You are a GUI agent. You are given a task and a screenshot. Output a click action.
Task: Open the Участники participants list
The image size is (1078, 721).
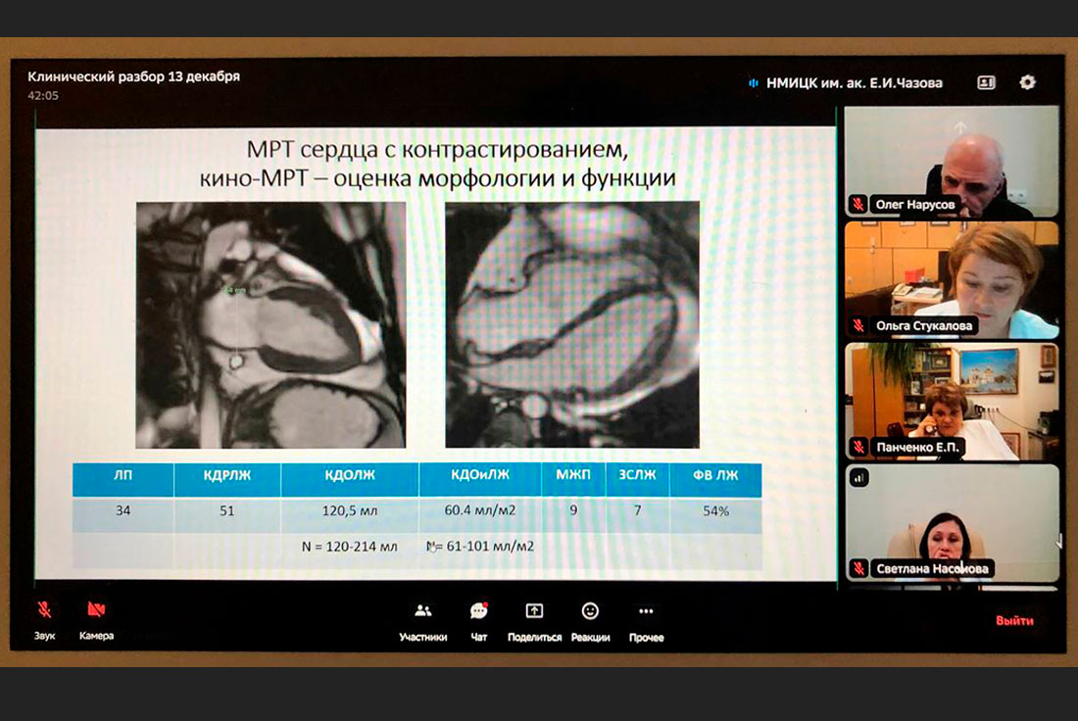(x=422, y=622)
